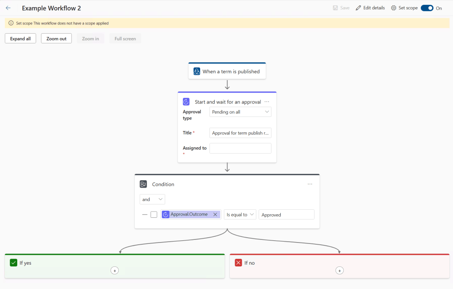Open the 'Is equal to' dropdown
453x289 pixels.
(240, 215)
